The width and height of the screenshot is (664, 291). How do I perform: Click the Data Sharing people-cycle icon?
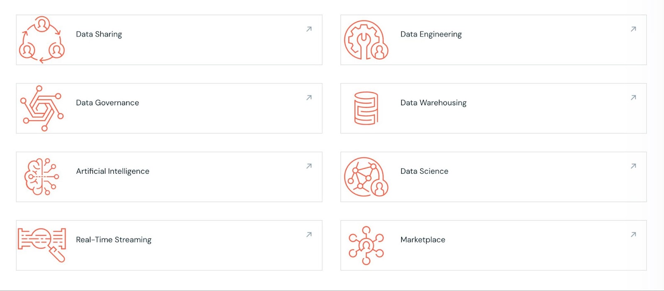[x=41, y=40]
